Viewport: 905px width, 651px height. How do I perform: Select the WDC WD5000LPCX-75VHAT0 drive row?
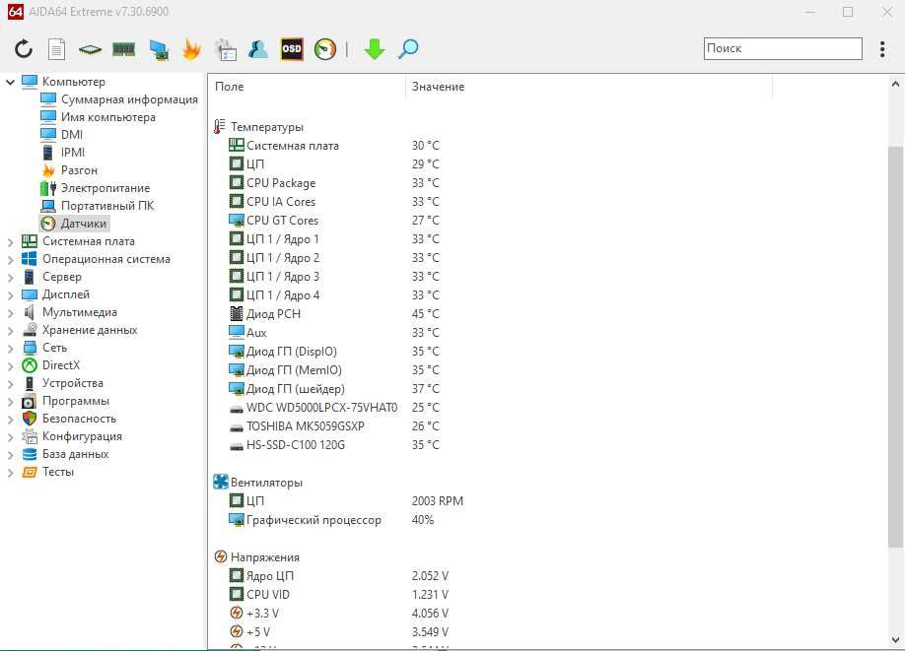point(334,408)
